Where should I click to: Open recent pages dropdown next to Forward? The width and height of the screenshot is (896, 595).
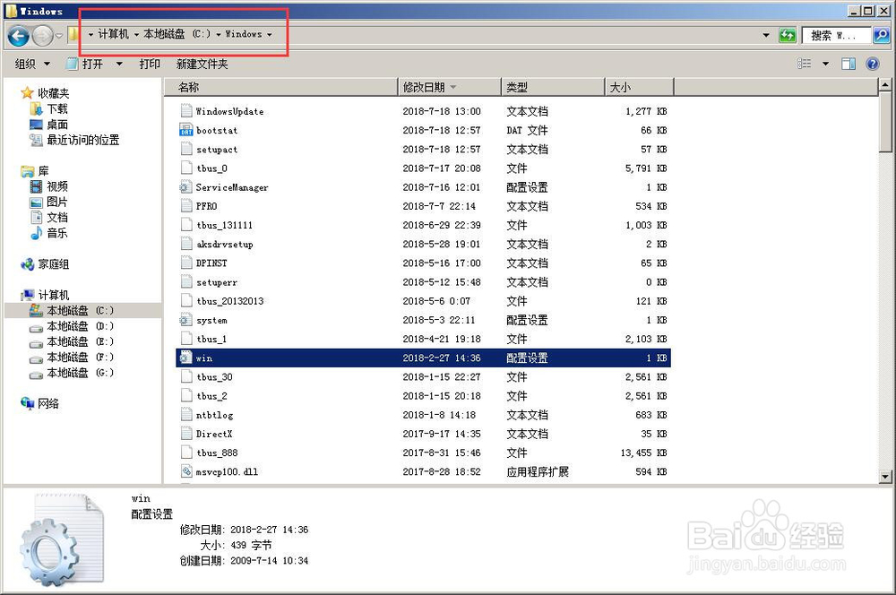pos(59,36)
